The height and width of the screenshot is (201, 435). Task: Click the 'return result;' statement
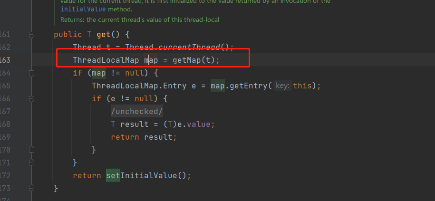click(144, 137)
